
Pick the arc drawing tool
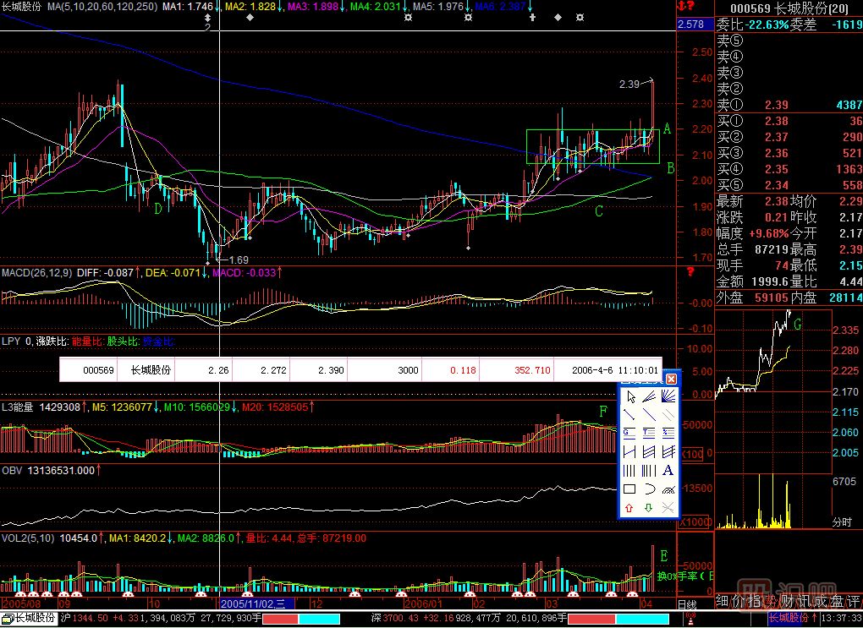[649, 489]
